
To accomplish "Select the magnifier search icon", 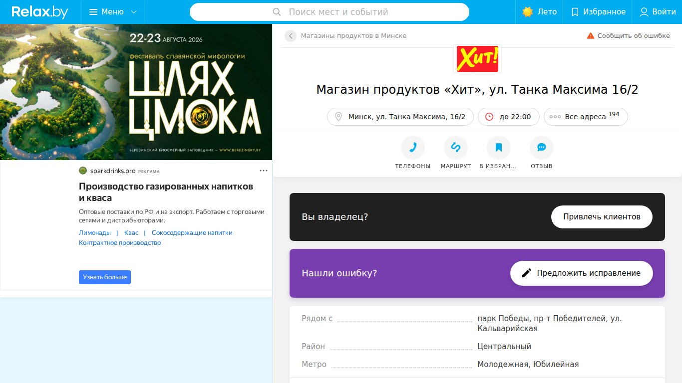I will pos(277,12).
